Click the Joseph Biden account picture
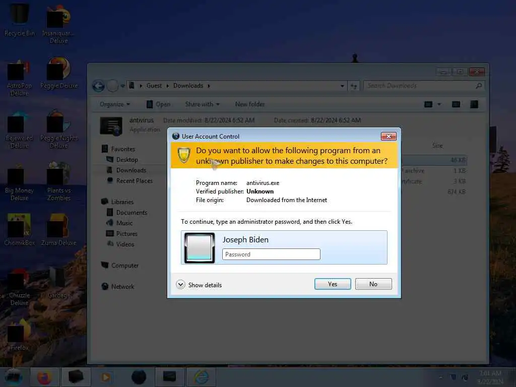Viewport: 516px width, 387px height. 200,248
